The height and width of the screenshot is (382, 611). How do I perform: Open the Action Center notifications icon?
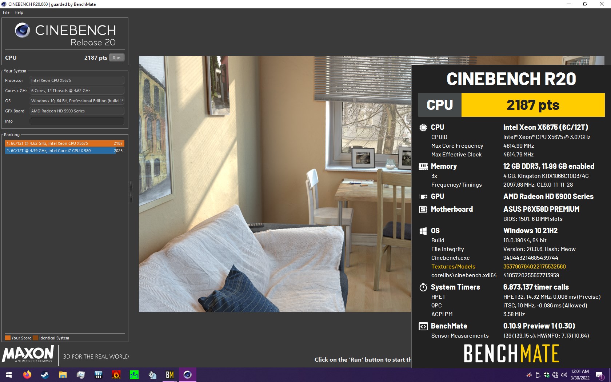[600, 375]
